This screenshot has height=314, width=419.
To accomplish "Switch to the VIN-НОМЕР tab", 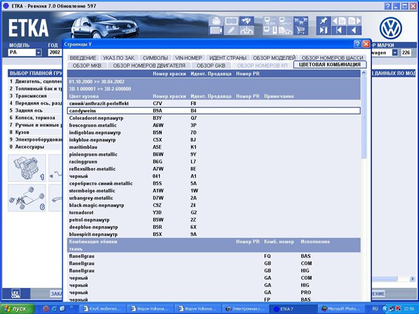I will (189, 58).
